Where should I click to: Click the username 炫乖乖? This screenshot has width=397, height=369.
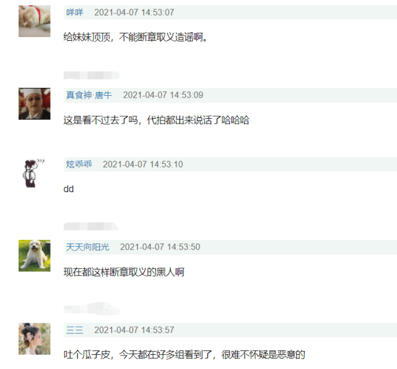pos(79,164)
